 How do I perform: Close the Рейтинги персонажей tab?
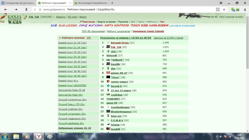pyautogui.click(x=70, y=3)
